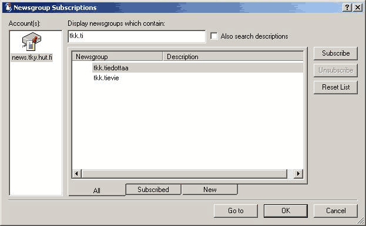Click the scroll left arrow

pos(76,173)
